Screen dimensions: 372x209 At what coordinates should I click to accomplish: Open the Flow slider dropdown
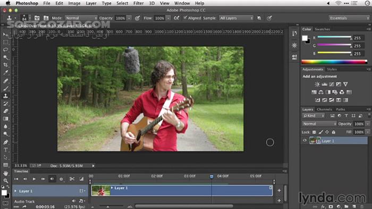coord(168,18)
